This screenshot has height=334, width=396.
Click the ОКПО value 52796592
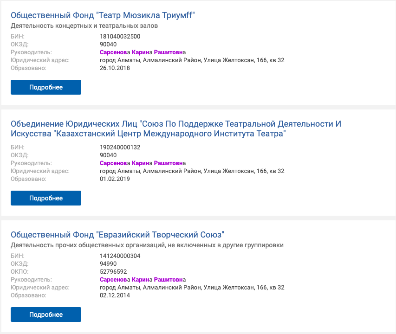point(113,272)
